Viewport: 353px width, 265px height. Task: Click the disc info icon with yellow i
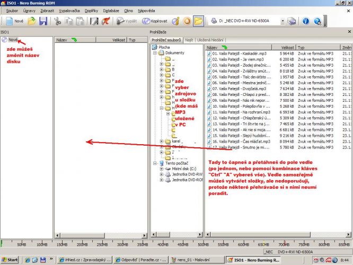(x=175, y=21)
